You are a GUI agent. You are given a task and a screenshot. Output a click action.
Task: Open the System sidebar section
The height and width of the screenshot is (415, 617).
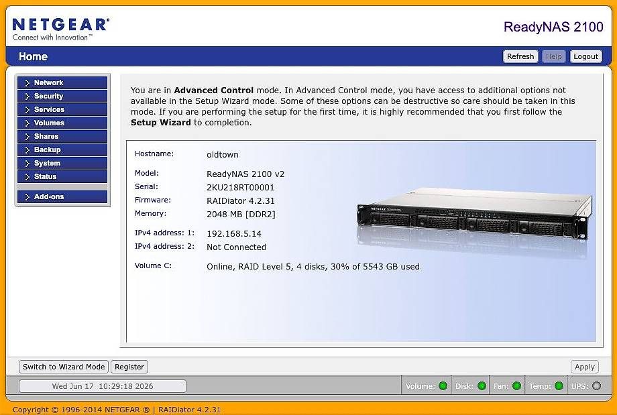tap(62, 163)
